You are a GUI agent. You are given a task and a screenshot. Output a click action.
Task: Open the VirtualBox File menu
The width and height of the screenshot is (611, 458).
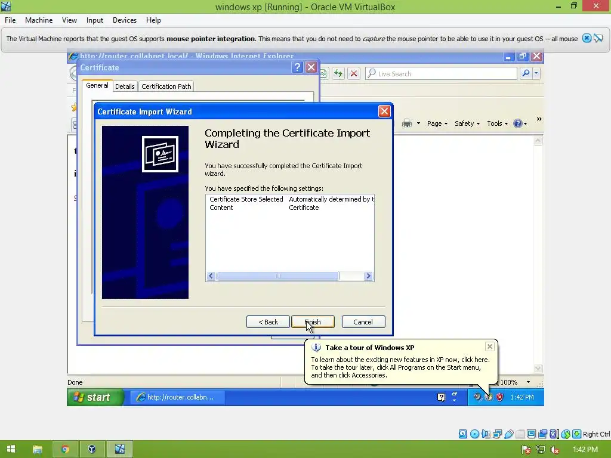coord(10,20)
